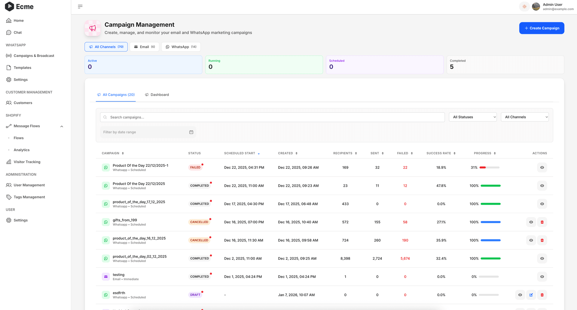Click the Create Campaign button
Viewport: 577px width, 310px height.
[x=542, y=28]
